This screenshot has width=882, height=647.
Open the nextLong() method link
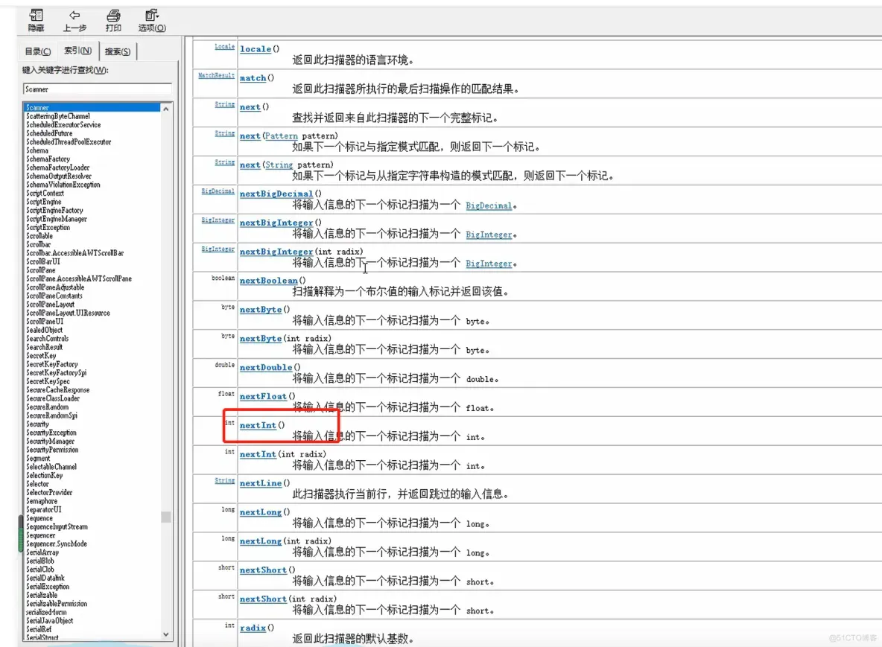pos(261,512)
